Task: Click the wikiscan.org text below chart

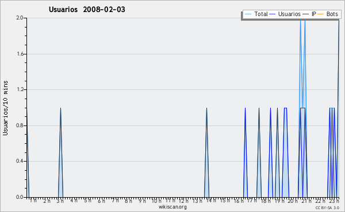Action: click(172, 207)
